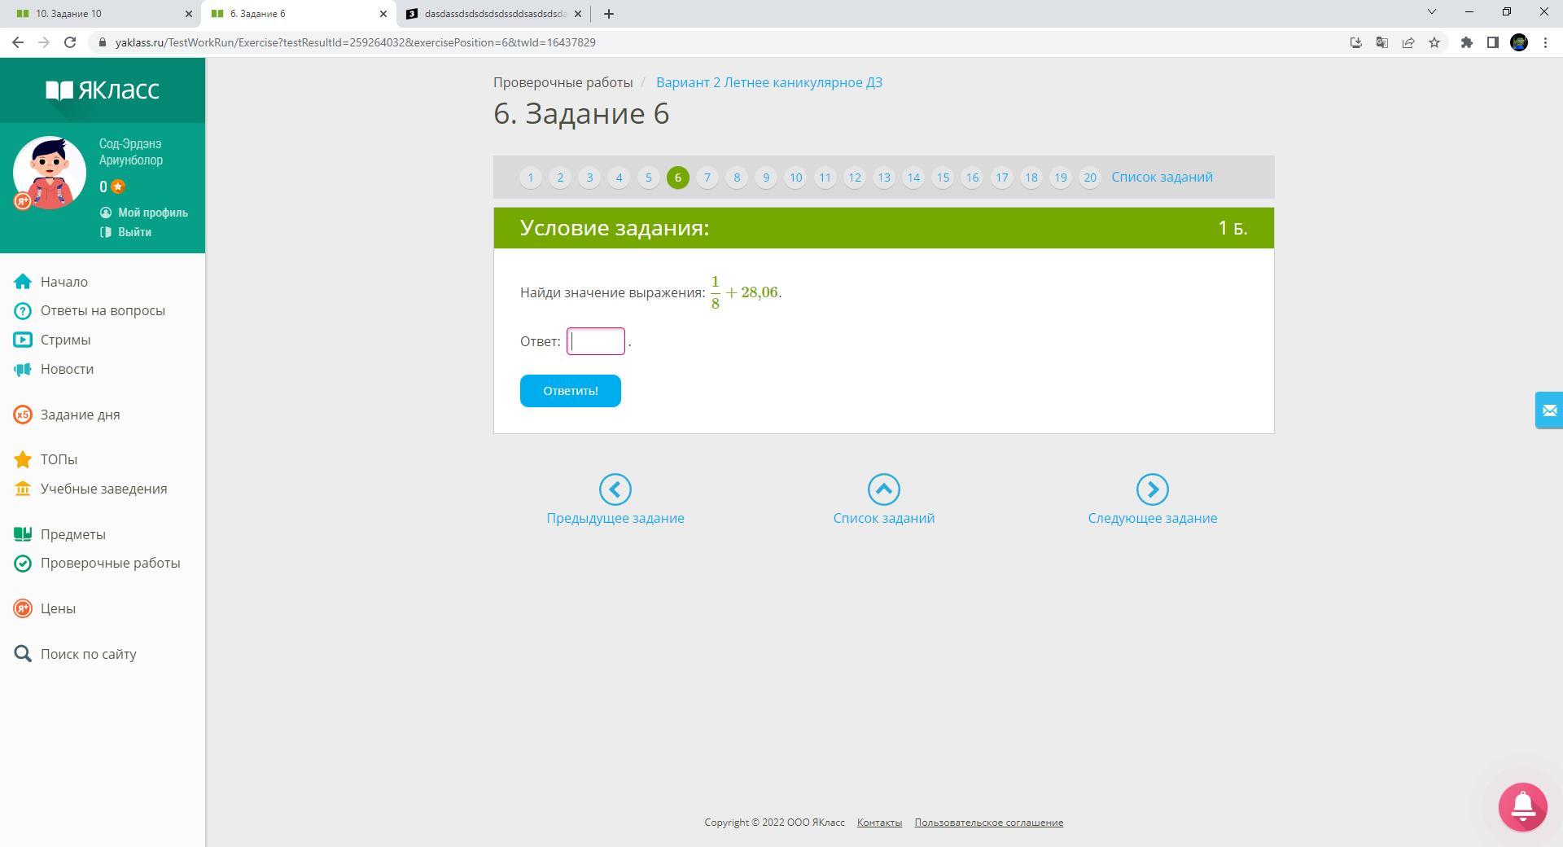The image size is (1563, 847).
Task: Click the answer input field
Action: (x=596, y=341)
